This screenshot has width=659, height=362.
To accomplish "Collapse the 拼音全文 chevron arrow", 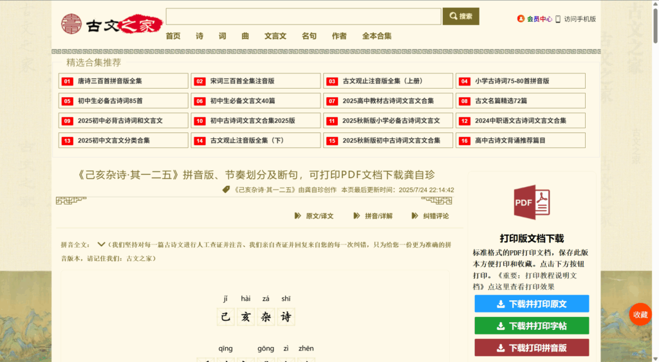I will point(101,244).
